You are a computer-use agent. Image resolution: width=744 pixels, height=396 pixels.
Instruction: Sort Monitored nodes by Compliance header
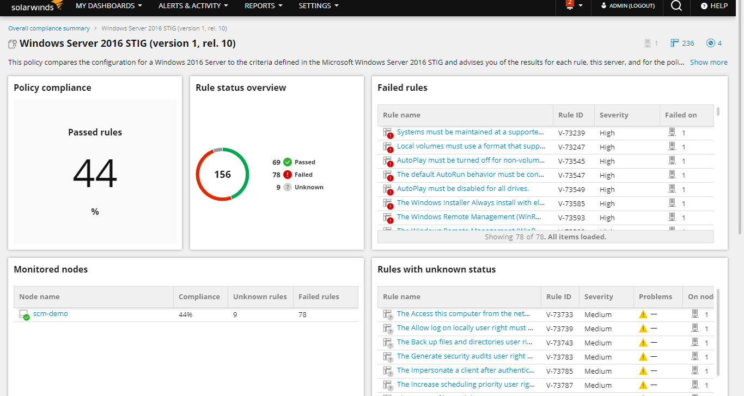tap(200, 297)
